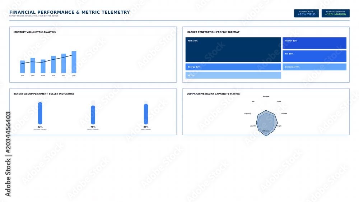359x202 pixels.
Task: Select the Fin 18% treemap tile
Action: tap(314, 56)
